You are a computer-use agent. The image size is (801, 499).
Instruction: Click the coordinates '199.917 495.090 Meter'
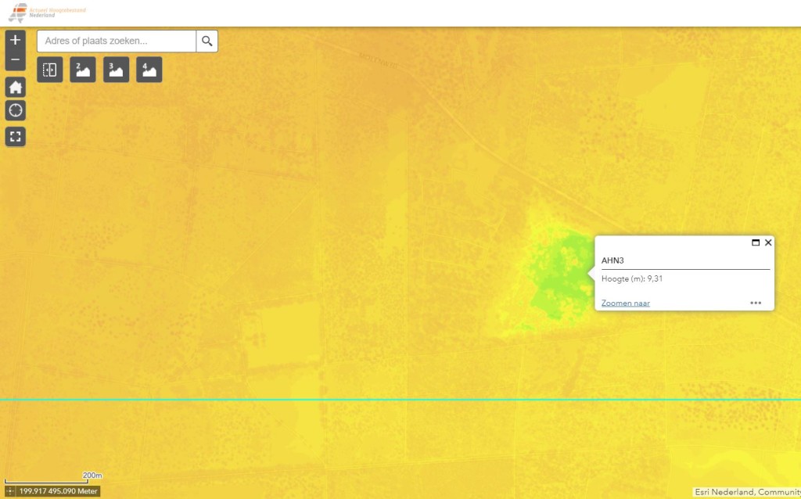[x=58, y=491]
